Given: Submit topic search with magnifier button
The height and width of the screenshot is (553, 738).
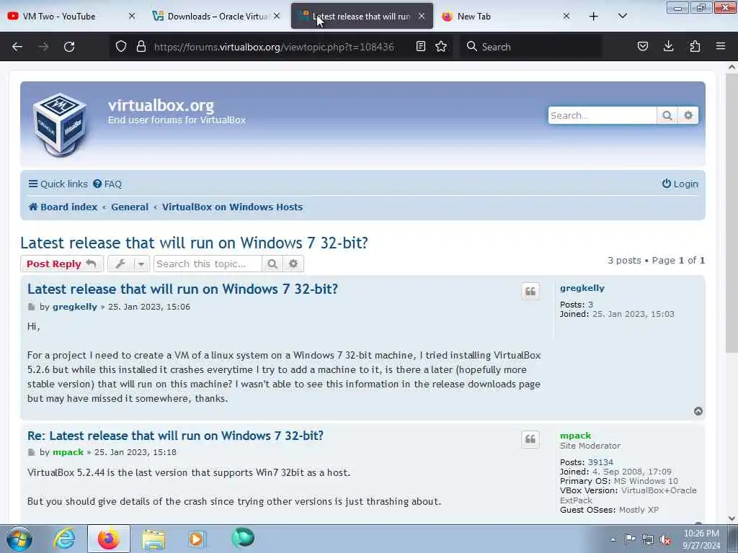Looking at the screenshot, I should pyautogui.click(x=272, y=264).
